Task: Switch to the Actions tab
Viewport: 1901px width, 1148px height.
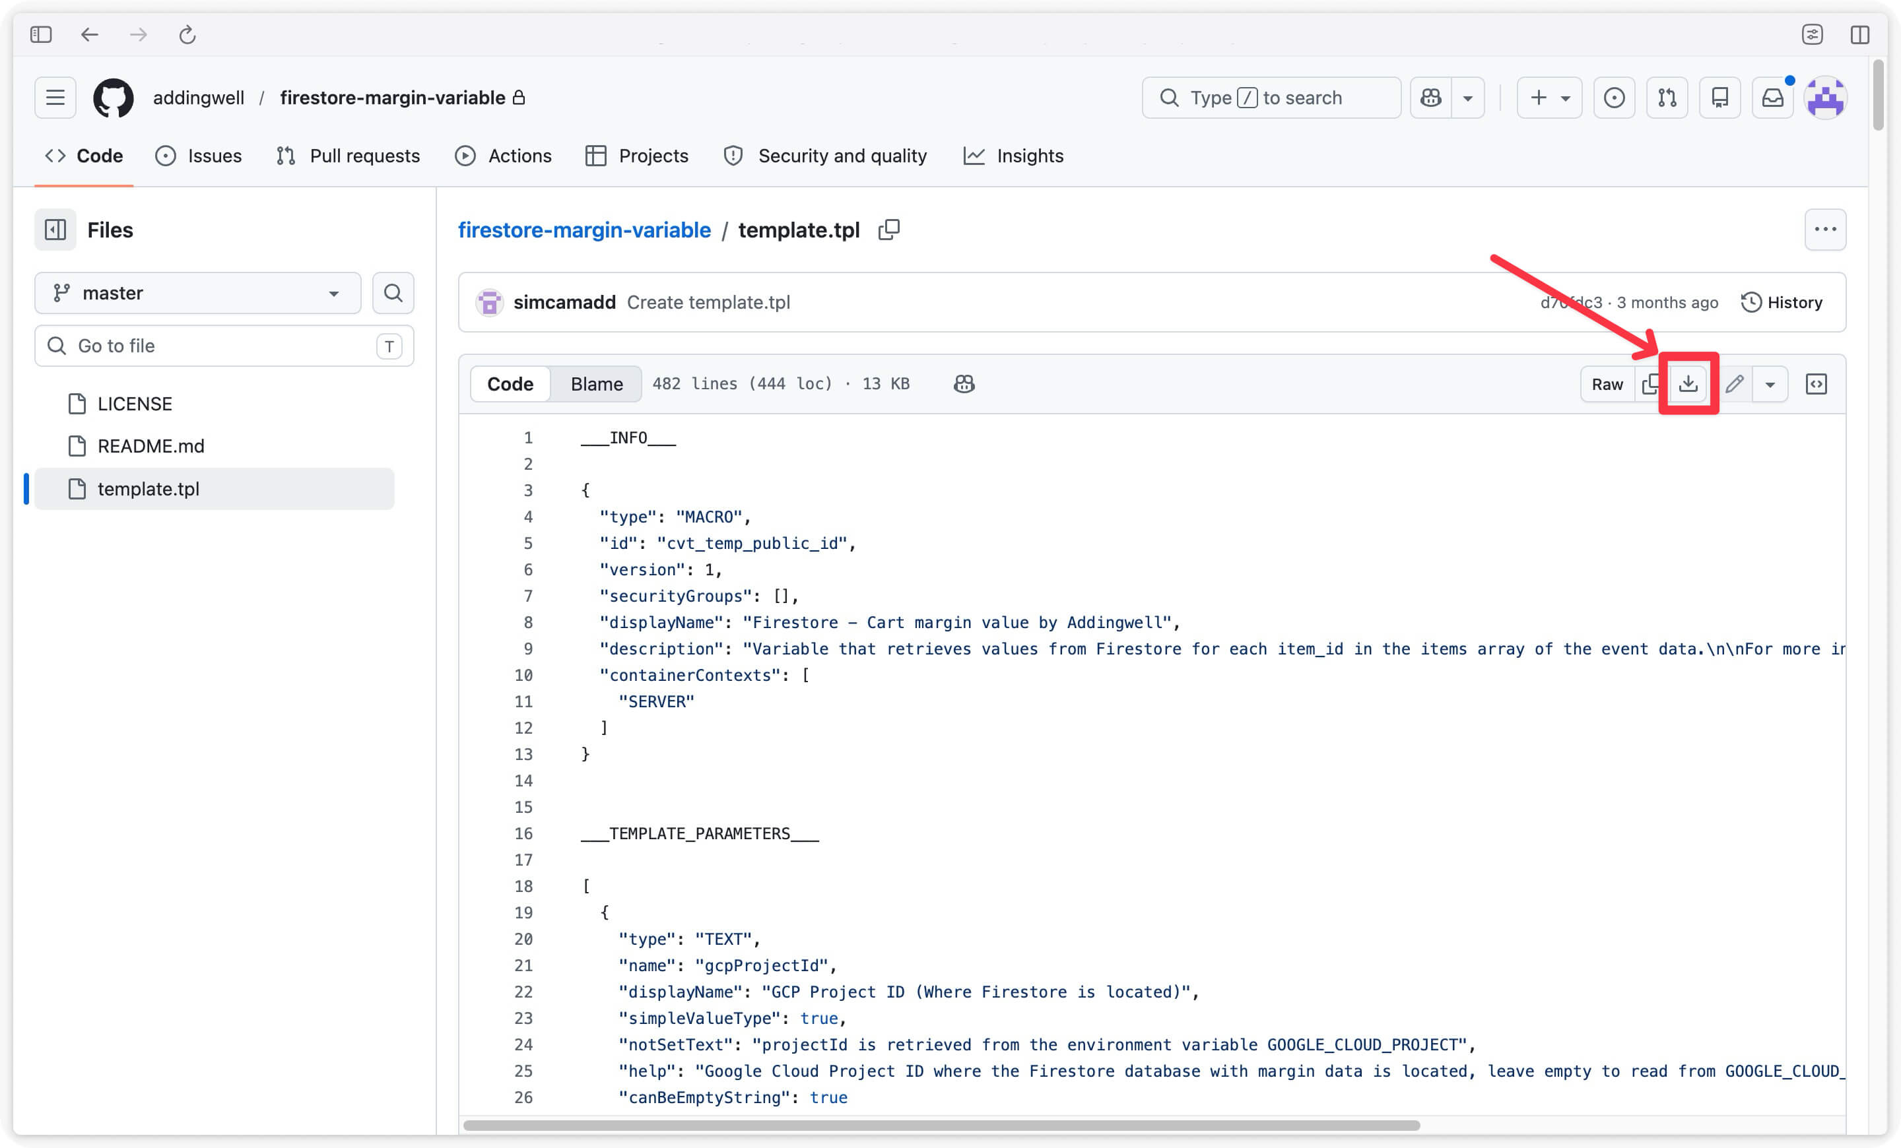Action: 503,156
